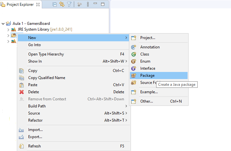Toggle Link with Editor icon
Screen dimensions: 231x151
62,5
